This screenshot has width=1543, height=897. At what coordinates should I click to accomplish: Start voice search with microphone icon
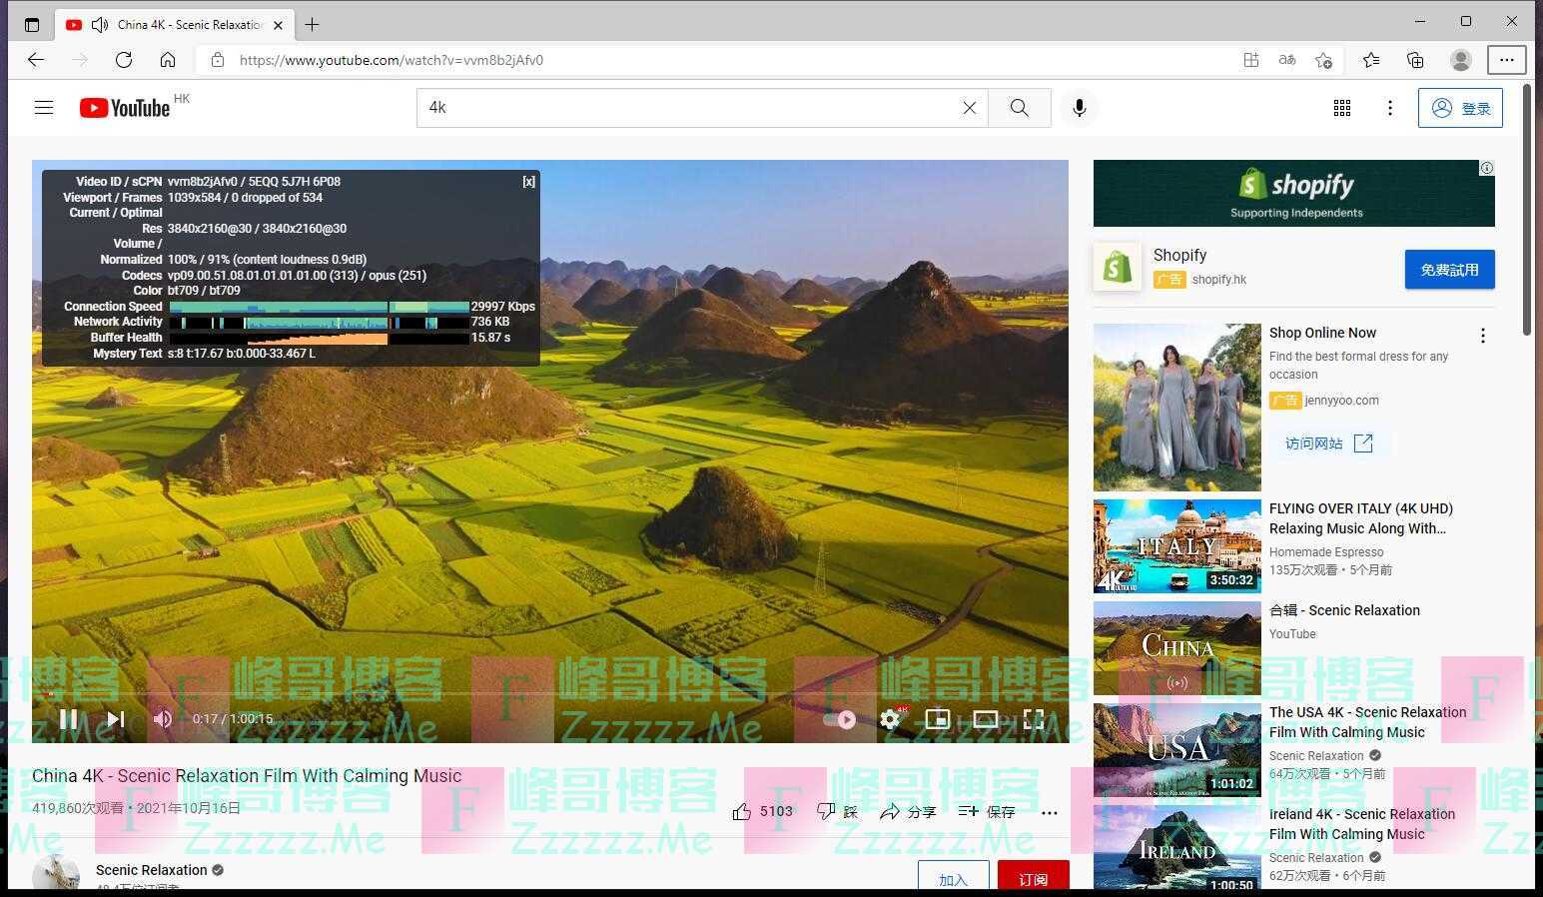[x=1079, y=108]
